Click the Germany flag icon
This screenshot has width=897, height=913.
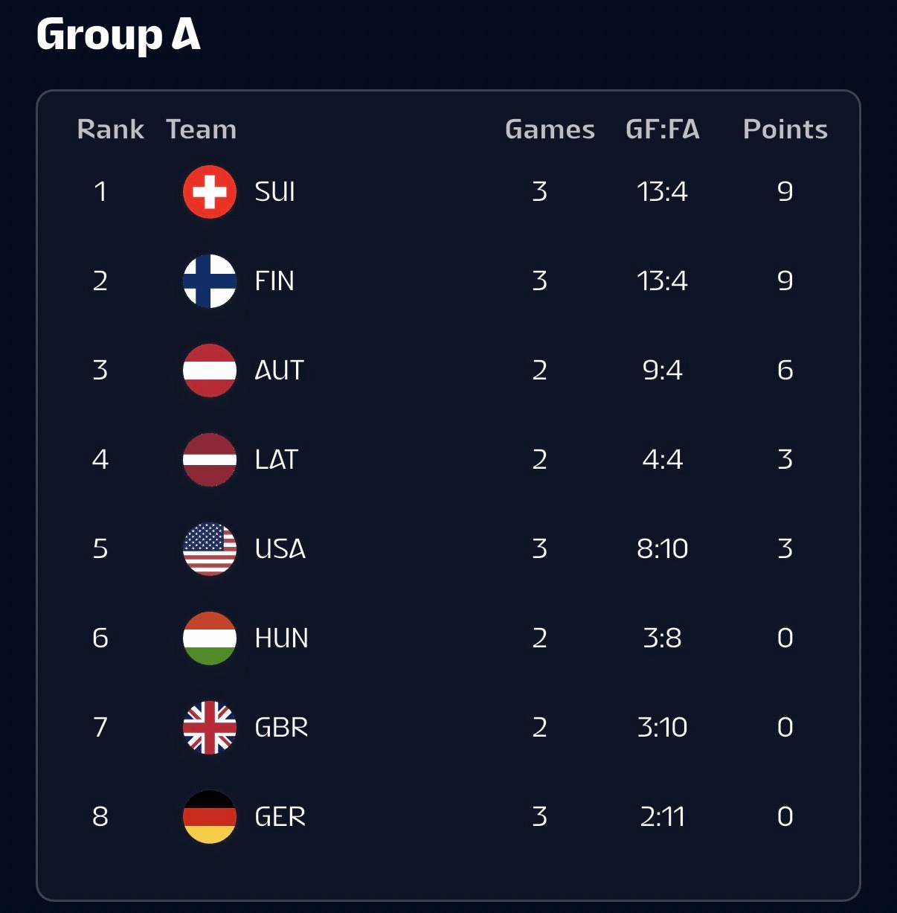pos(210,817)
